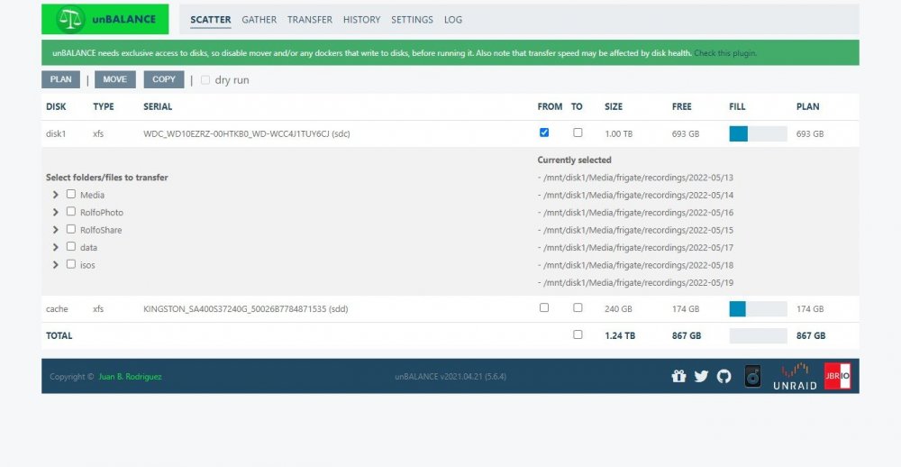
Task: Click the total size 1.24 TB
Action: [x=620, y=336]
